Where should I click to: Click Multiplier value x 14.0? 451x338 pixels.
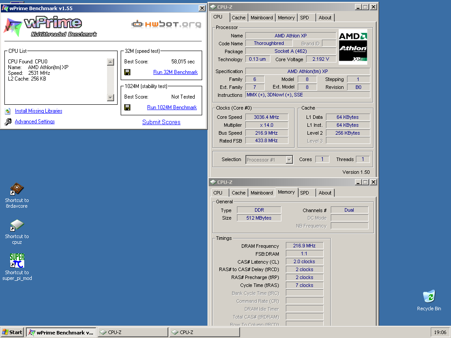click(x=266, y=125)
